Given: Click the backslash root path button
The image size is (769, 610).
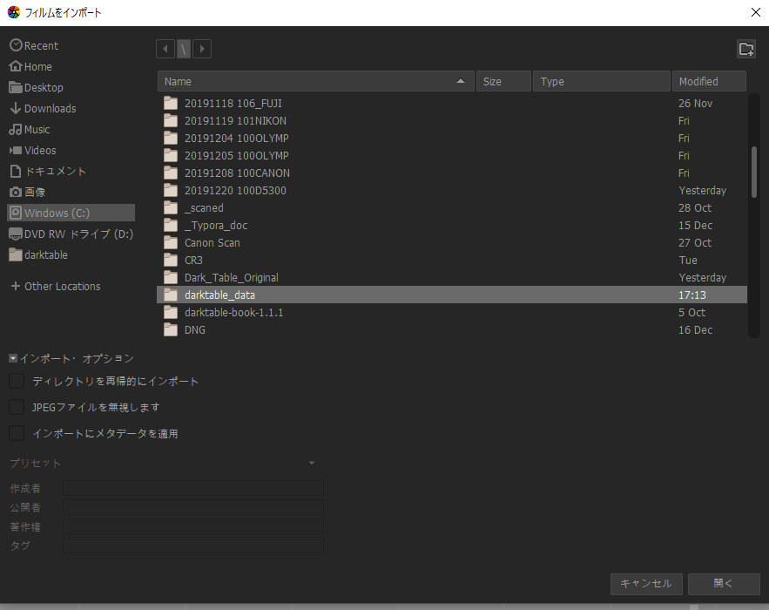Looking at the screenshot, I should tap(184, 49).
